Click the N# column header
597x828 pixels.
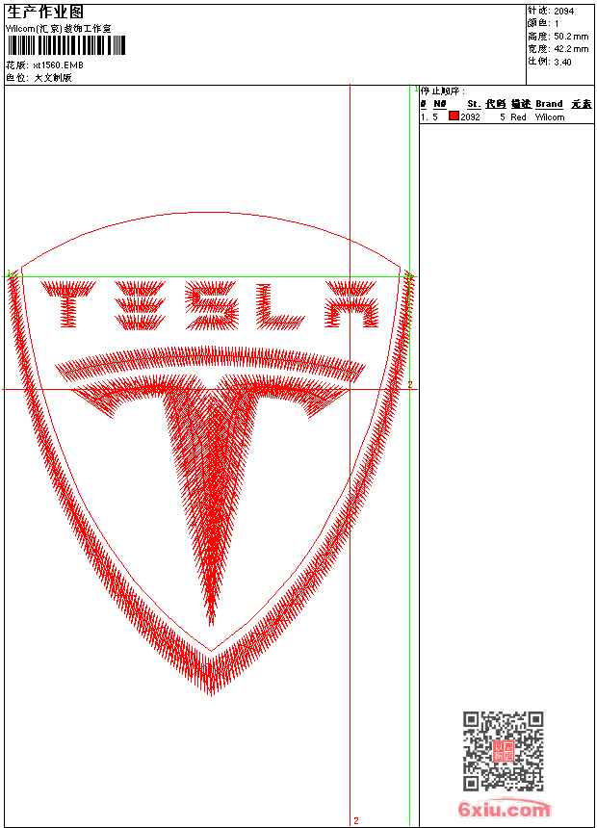coord(439,104)
